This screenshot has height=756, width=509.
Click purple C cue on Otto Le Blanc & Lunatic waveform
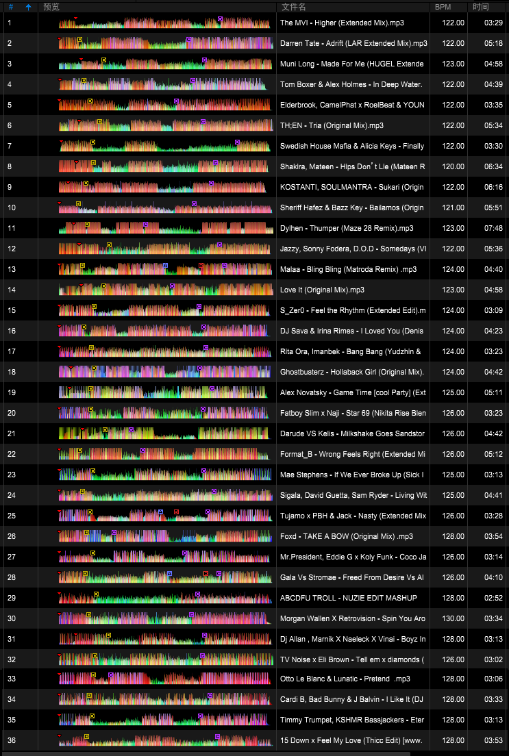(110, 675)
